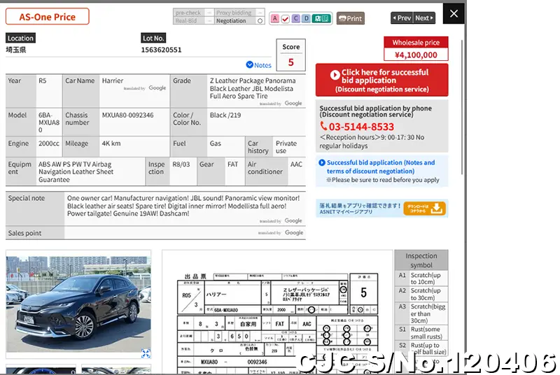Screen dimensions: 560x375
Task: Open bid application notes and terms link
Action: [x=380, y=167]
